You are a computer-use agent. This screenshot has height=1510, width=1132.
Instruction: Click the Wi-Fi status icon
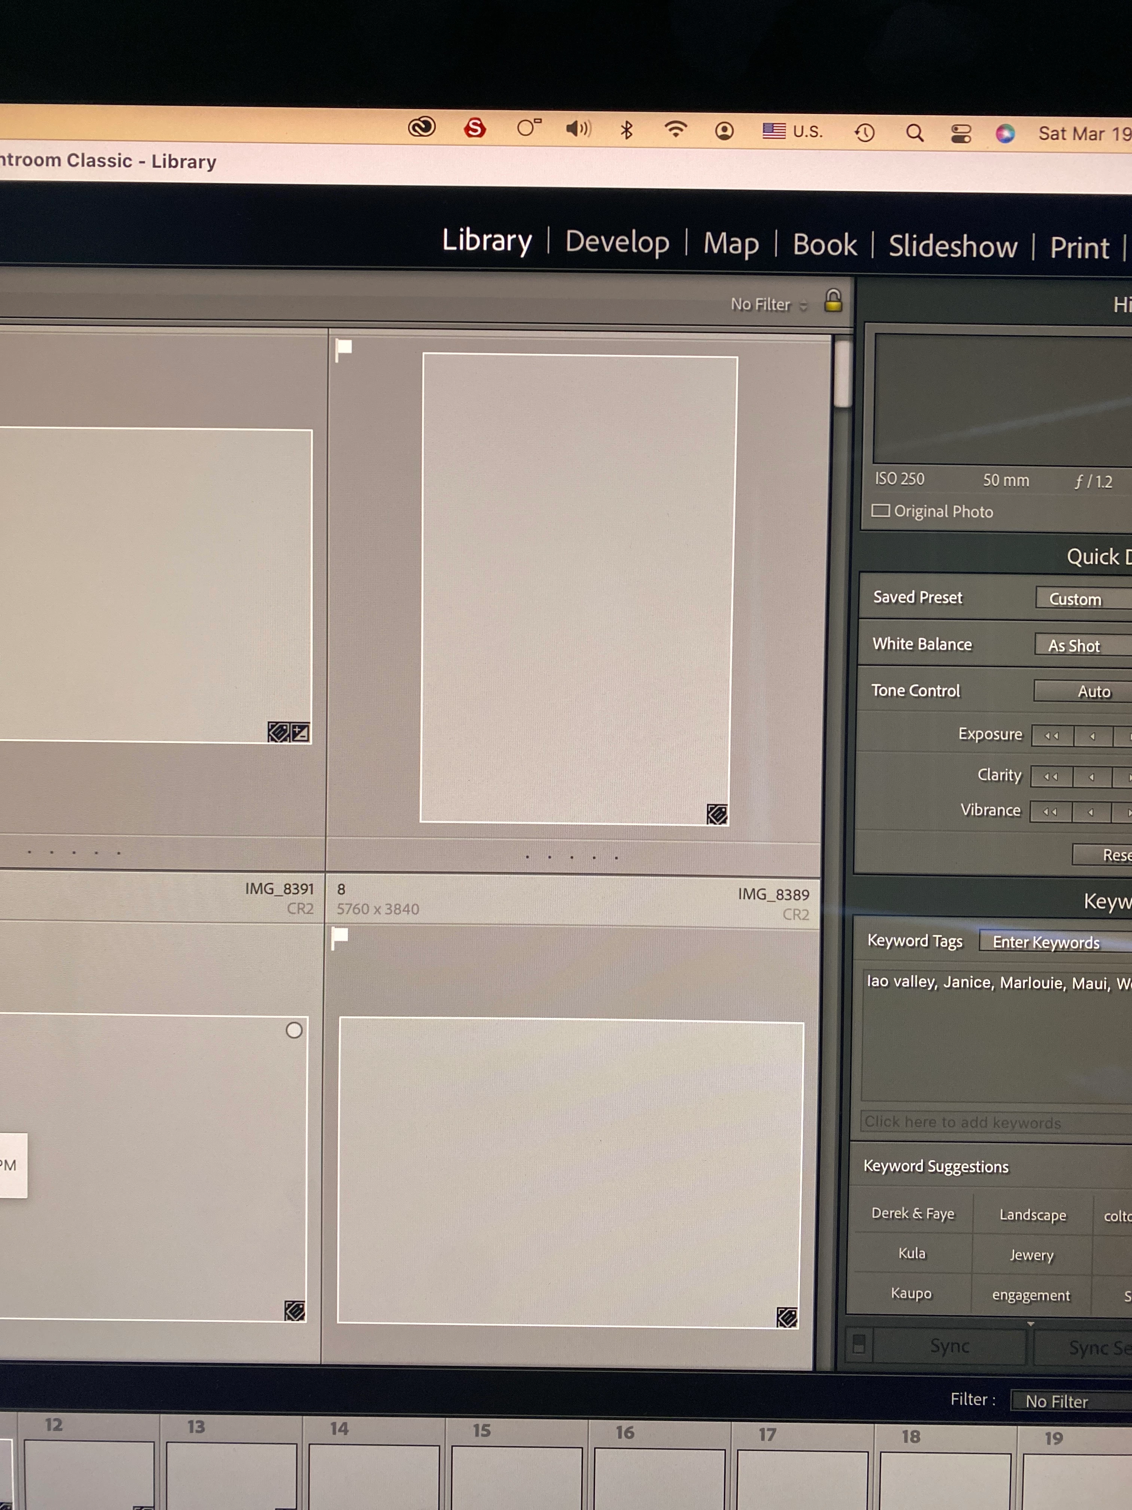pyautogui.click(x=676, y=129)
